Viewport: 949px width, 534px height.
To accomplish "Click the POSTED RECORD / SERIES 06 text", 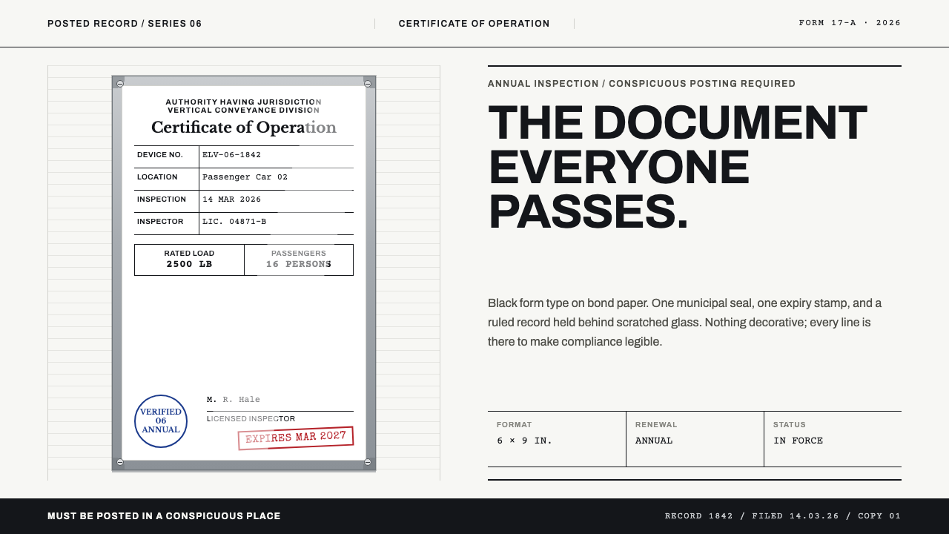I will click(x=125, y=24).
